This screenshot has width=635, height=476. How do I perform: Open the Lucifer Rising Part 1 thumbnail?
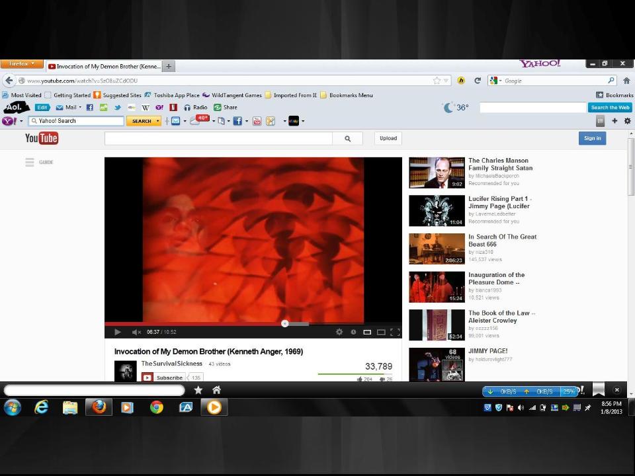[437, 211]
